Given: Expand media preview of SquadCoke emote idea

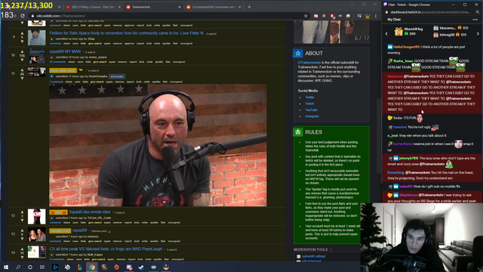Looking at the screenshot, I should 51,218.
